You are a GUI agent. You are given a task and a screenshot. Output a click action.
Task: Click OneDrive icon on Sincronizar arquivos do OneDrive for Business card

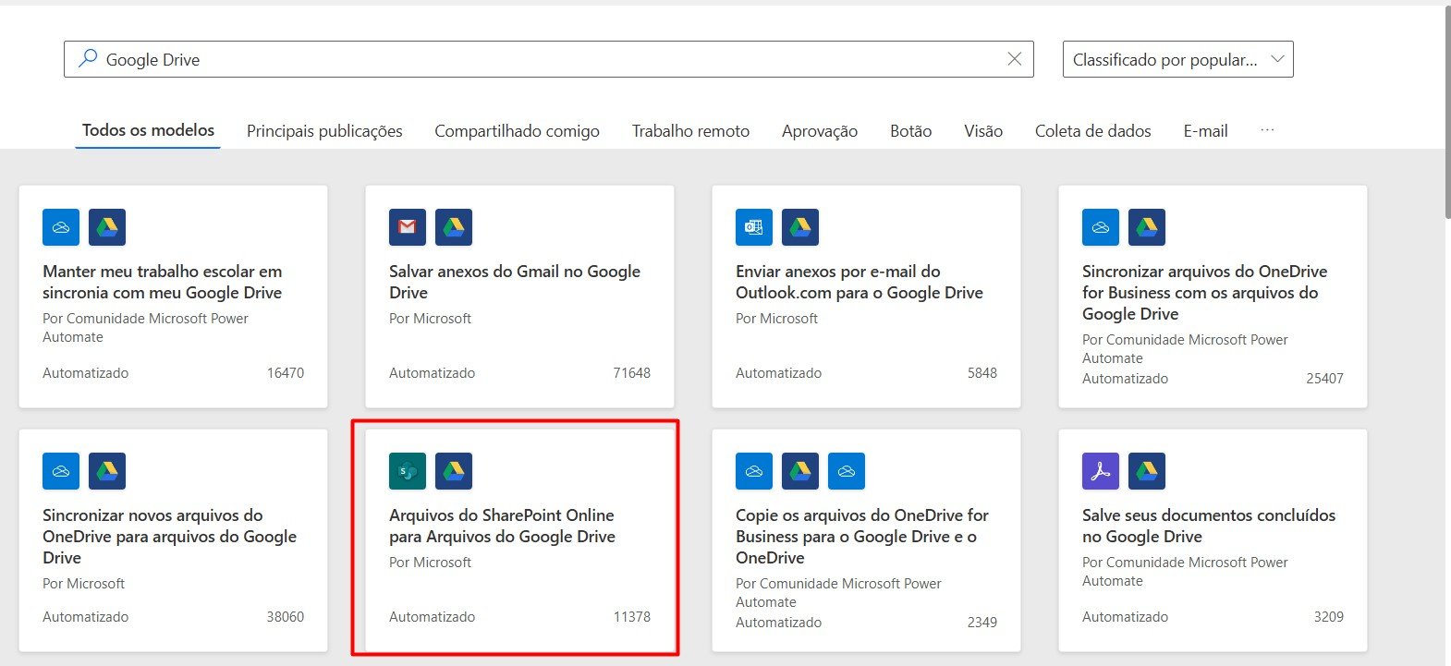1101,227
